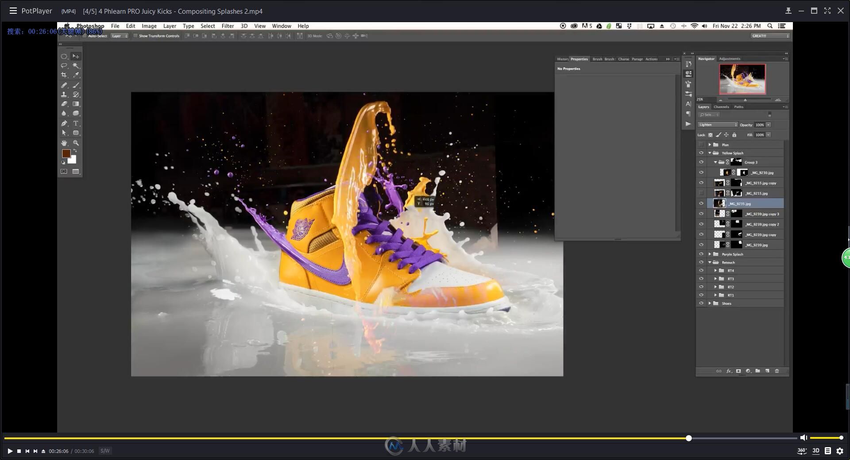This screenshot has height=460, width=850.
Task: Collapse the Yellow Splash group
Action: (x=710, y=153)
